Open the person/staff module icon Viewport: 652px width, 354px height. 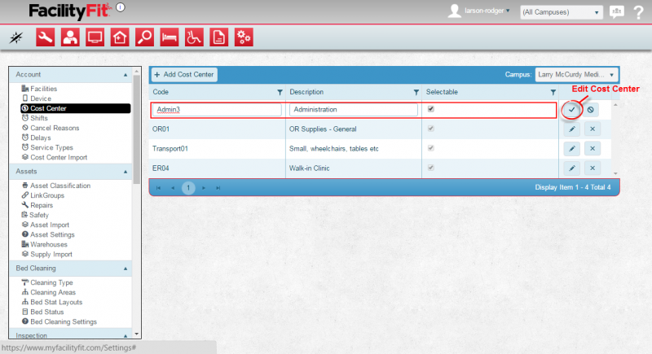pyautogui.click(x=70, y=37)
